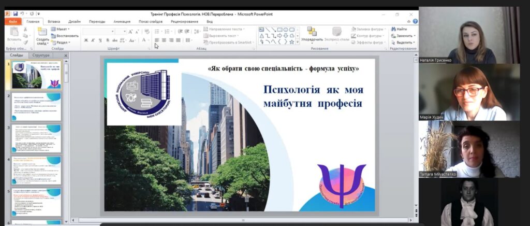Go to the Показ слайдов tab
This screenshot has width=530, height=226.
click(x=151, y=22)
